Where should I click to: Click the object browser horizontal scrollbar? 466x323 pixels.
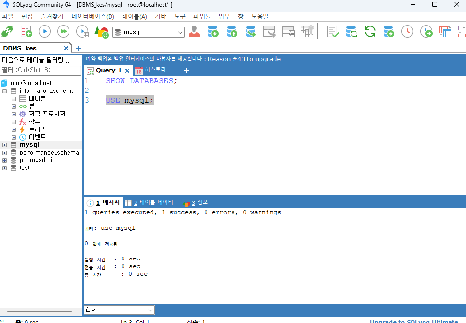pyautogui.click(x=40, y=312)
